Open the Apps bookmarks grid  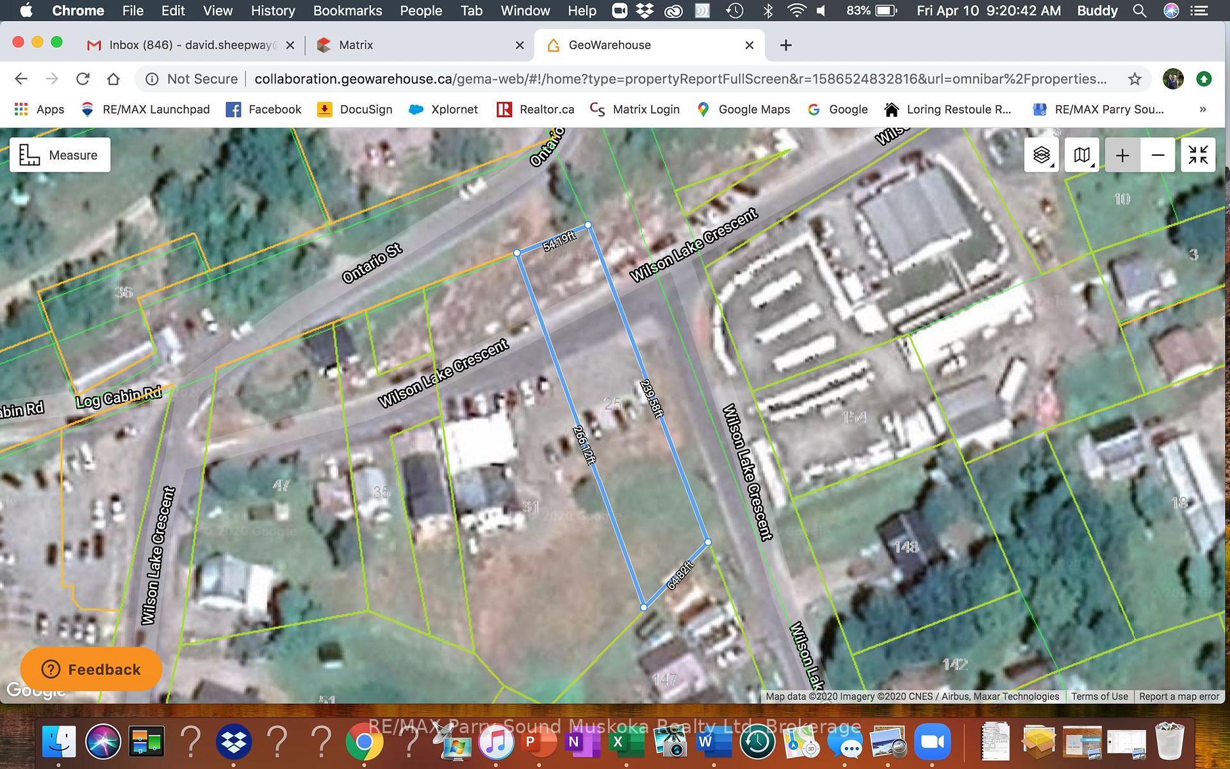(x=40, y=110)
